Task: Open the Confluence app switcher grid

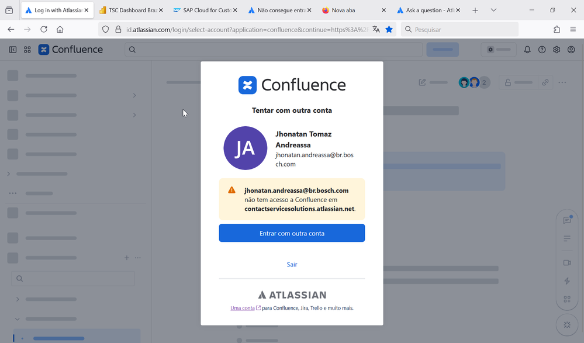Action: tap(27, 50)
